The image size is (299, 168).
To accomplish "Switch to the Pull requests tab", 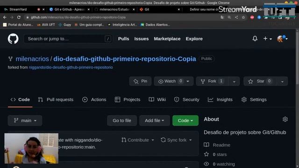I will pyautogui.click(x=56, y=99).
